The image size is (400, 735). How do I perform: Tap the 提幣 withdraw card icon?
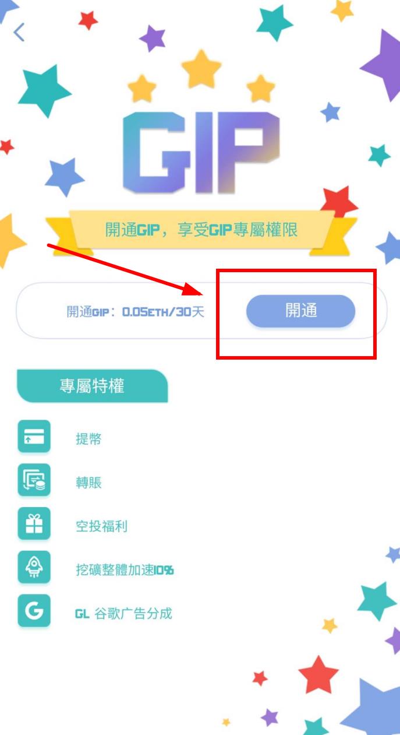click(x=34, y=436)
